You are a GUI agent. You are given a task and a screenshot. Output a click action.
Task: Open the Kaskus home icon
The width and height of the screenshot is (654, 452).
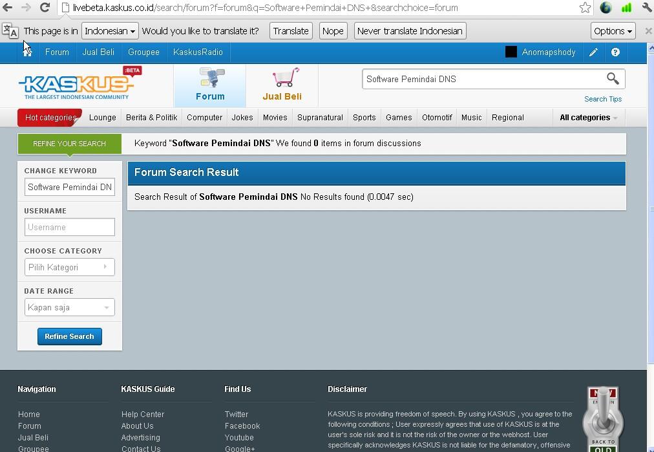[x=27, y=52]
